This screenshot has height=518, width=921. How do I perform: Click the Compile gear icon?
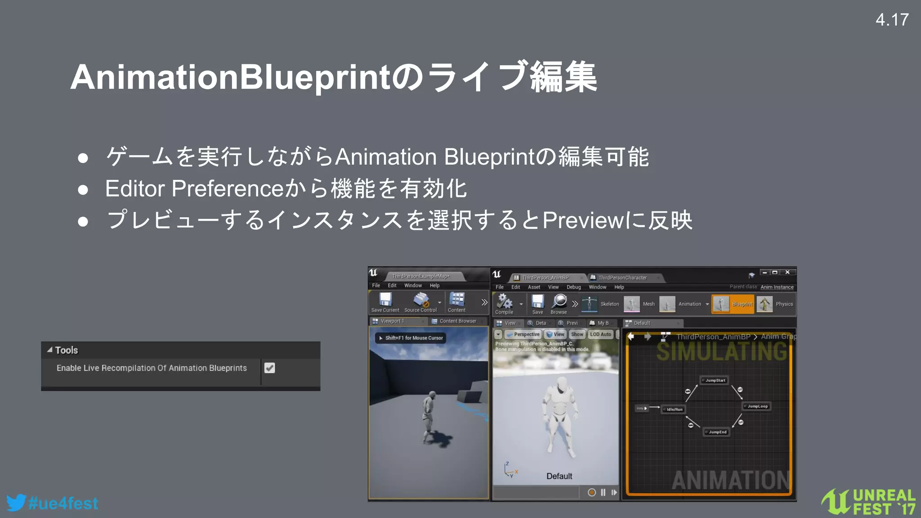(x=504, y=301)
